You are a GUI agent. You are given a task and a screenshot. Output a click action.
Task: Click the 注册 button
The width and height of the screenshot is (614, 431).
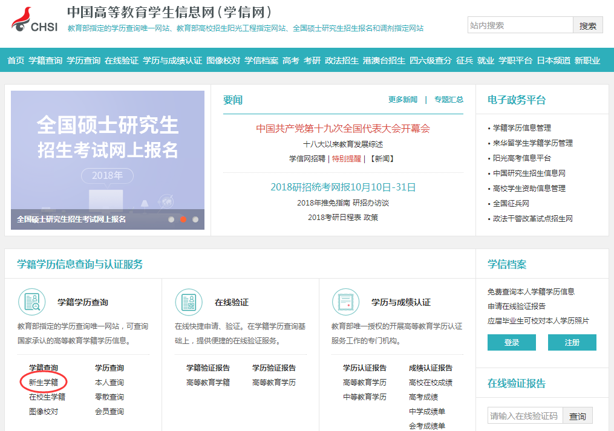pos(572,343)
